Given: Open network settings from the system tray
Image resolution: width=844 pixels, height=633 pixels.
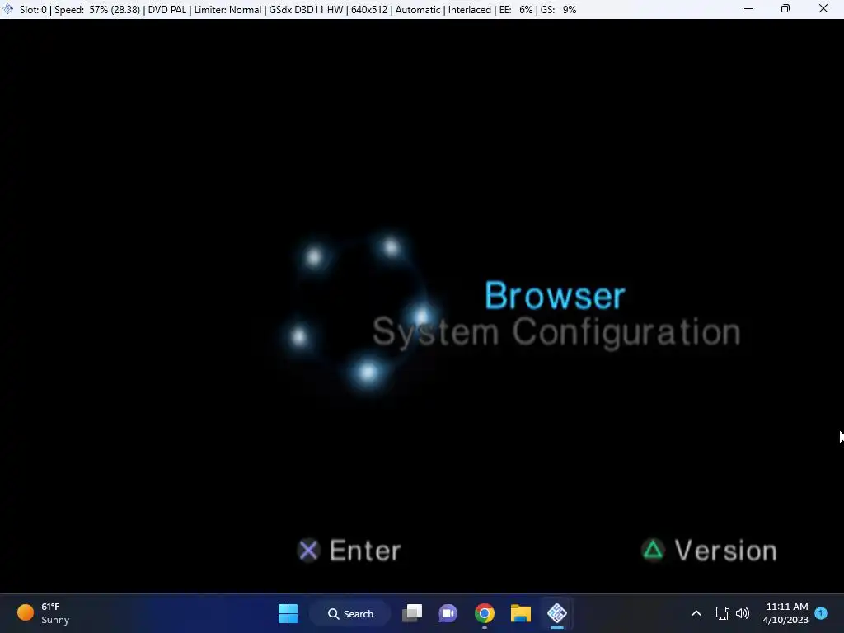Looking at the screenshot, I should pyautogui.click(x=722, y=613).
